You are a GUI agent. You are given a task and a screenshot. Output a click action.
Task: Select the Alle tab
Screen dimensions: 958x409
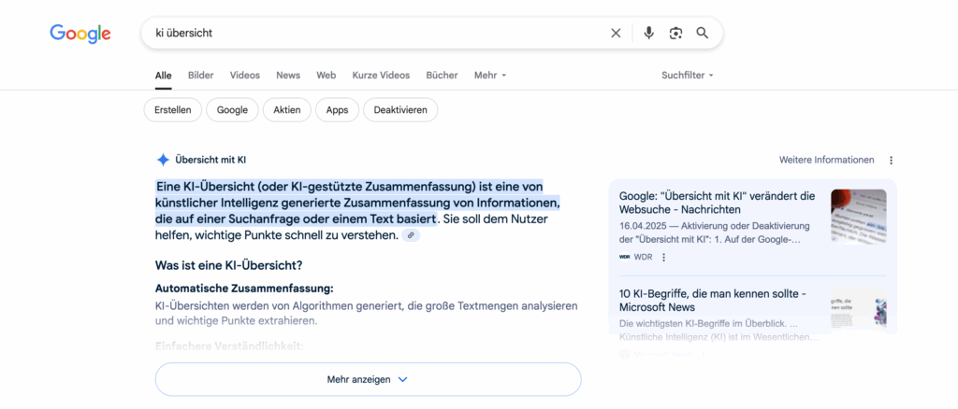[163, 76]
